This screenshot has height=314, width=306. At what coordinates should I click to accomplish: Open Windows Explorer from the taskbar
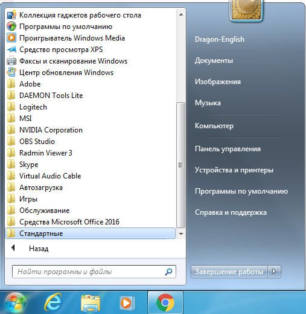(91, 303)
